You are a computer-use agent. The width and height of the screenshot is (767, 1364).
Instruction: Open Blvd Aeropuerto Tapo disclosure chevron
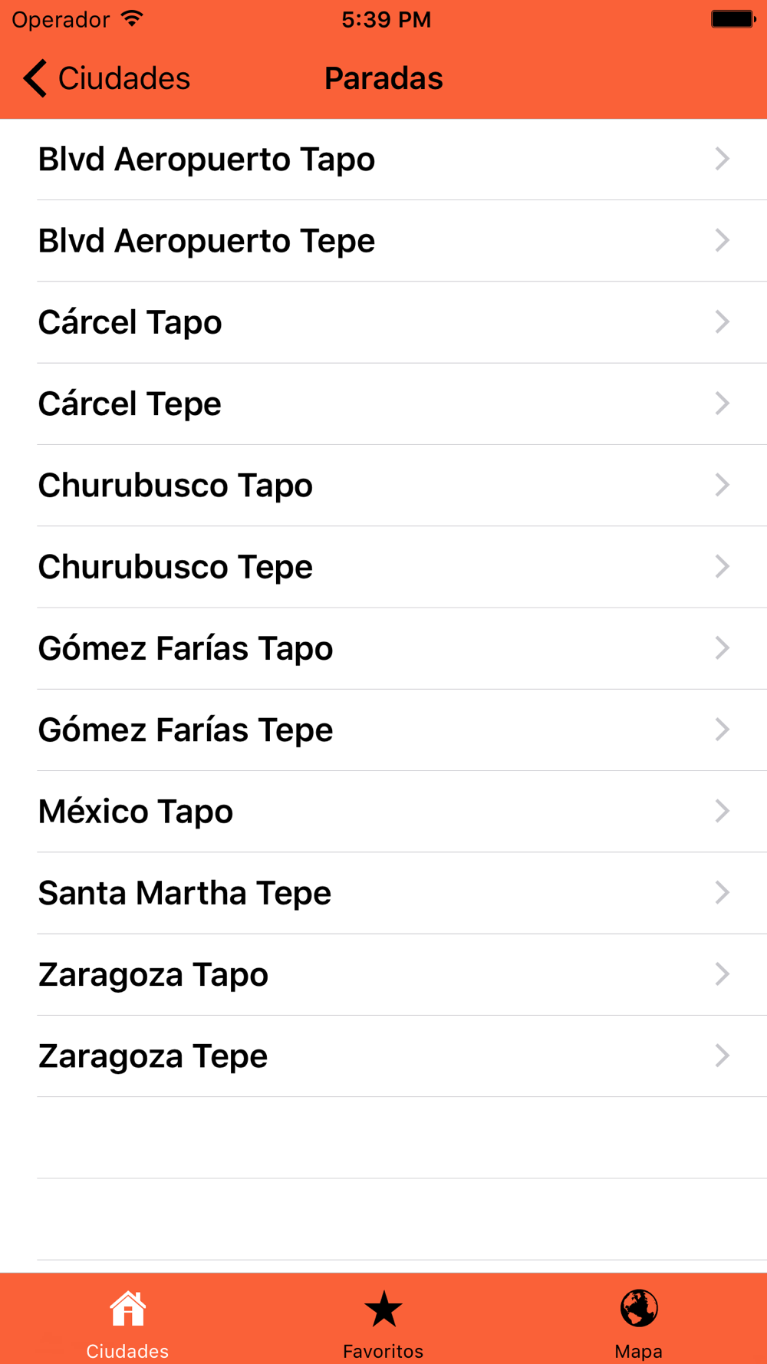pos(722,159)
